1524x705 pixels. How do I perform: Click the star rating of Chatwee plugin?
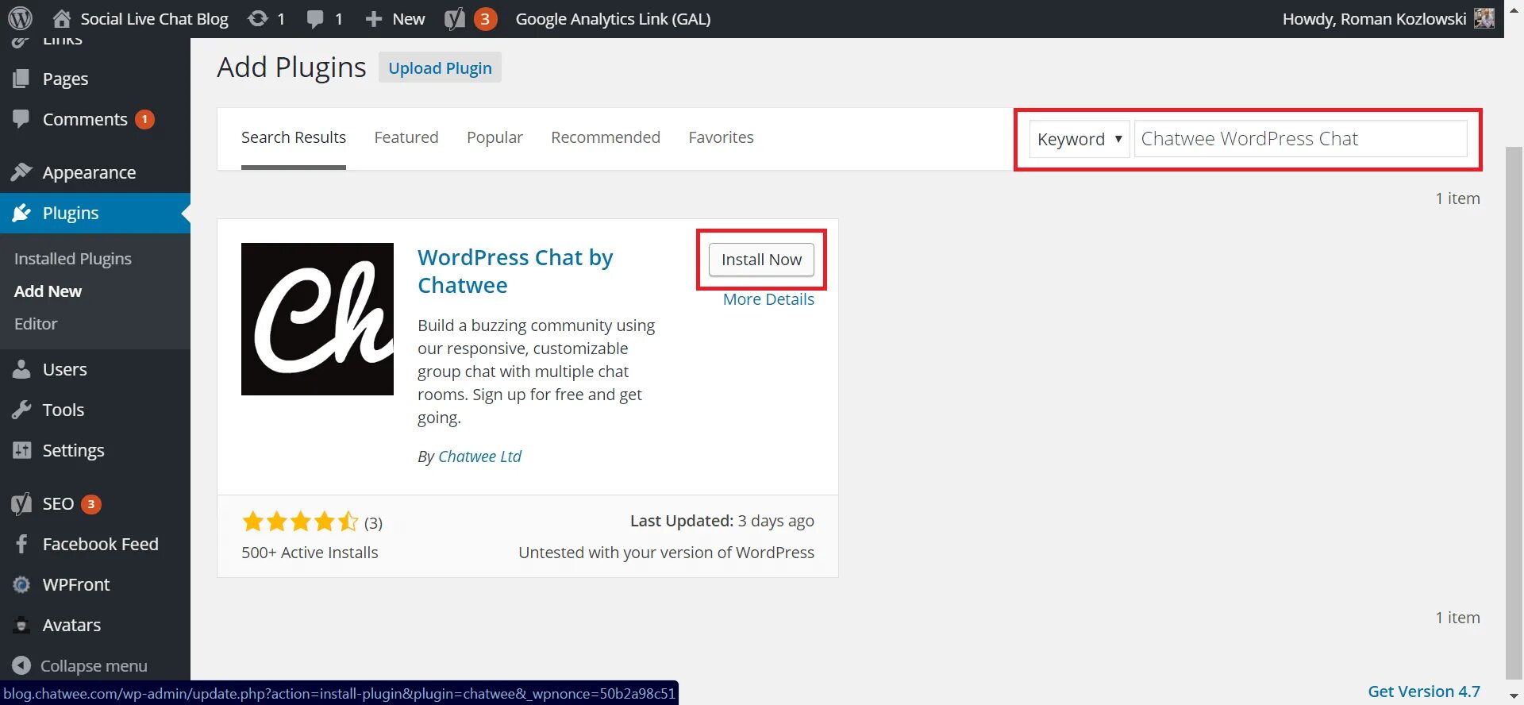[x=300, y=522]
